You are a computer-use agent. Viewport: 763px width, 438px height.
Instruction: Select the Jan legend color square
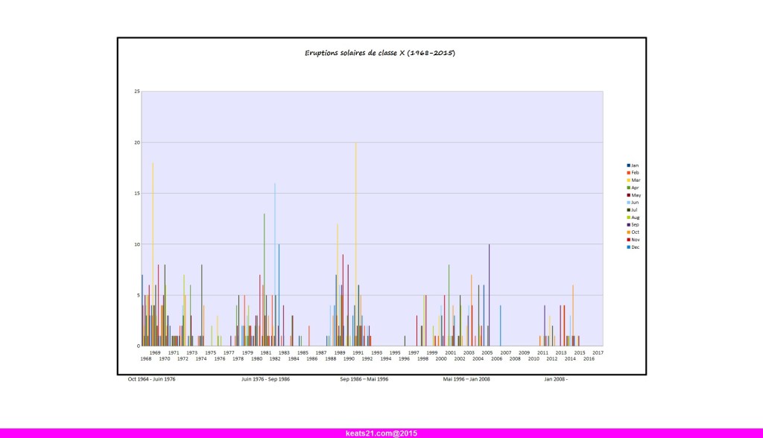[x=629, y=165]
